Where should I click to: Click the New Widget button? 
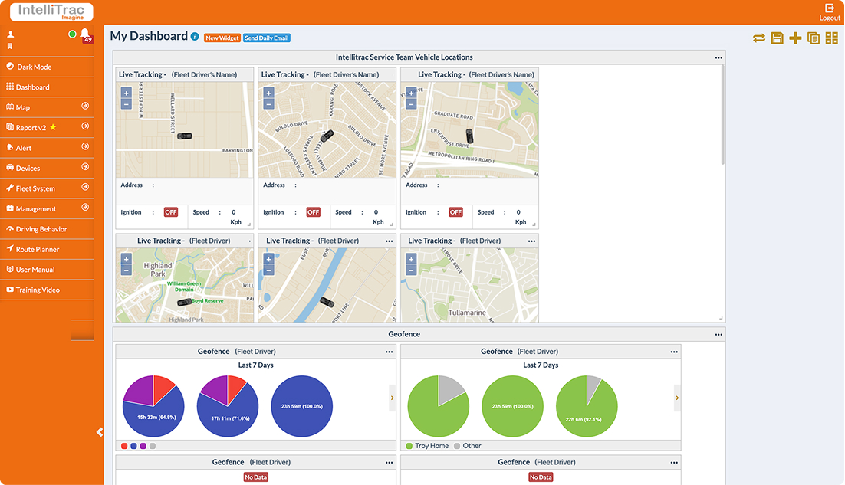coord(222,38)
